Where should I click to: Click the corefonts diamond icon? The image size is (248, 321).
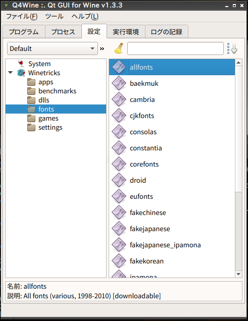tap(119, 164)
